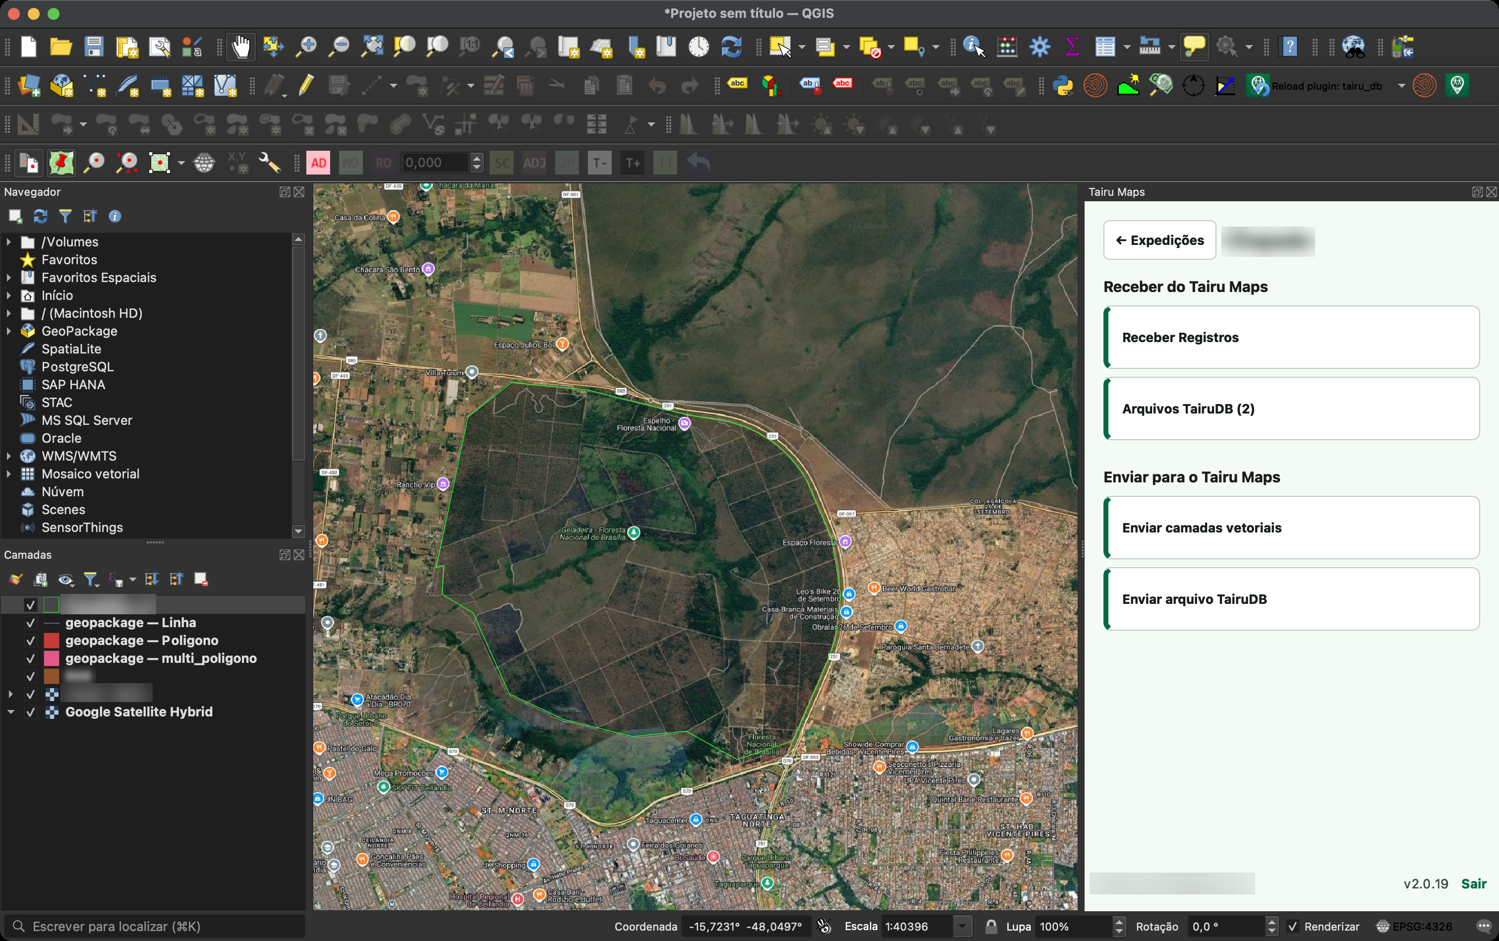This screenshot has height=941, width=1499.
Task: Click the Receber Registros button
Action: (x=1291, y=337)
